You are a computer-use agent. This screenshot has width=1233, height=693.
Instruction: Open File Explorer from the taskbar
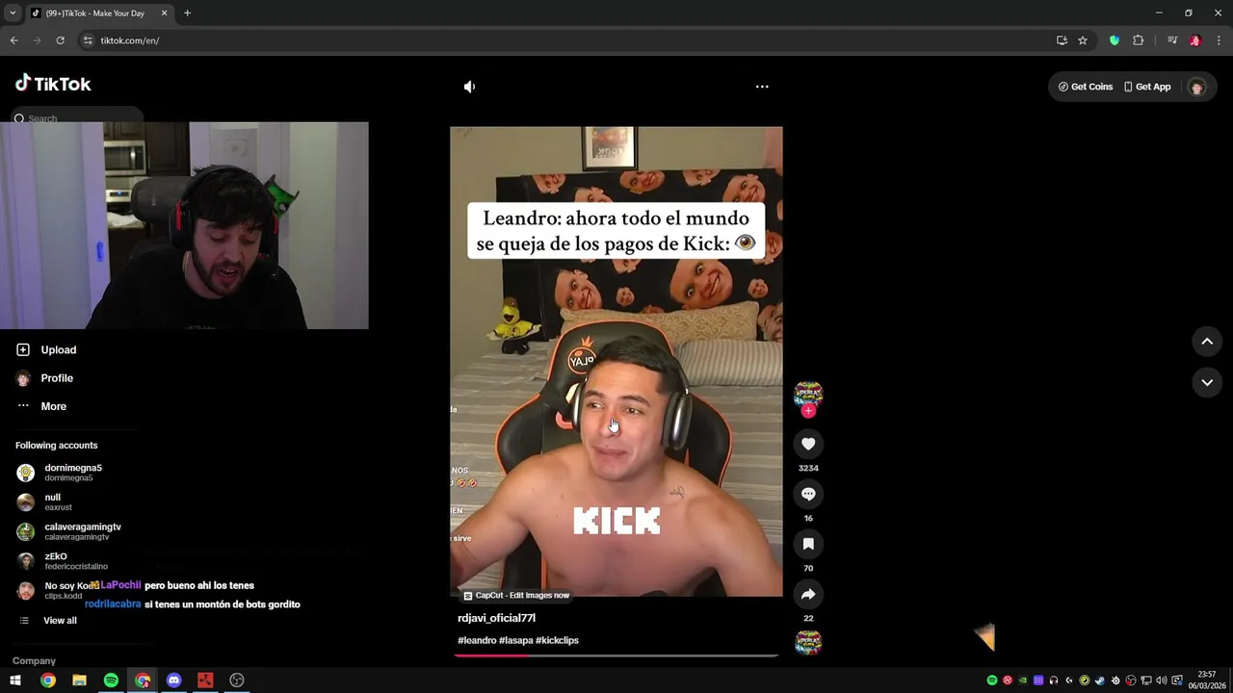[79, 680]
